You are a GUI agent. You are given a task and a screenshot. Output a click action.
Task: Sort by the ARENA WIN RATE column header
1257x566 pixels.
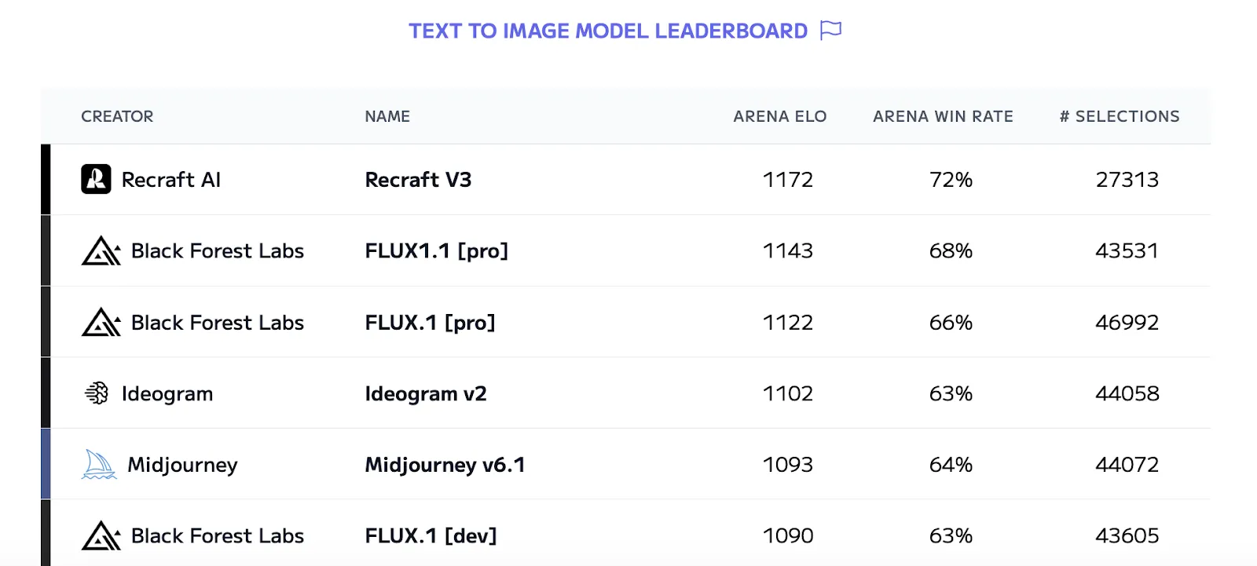[x=943, y=116]
